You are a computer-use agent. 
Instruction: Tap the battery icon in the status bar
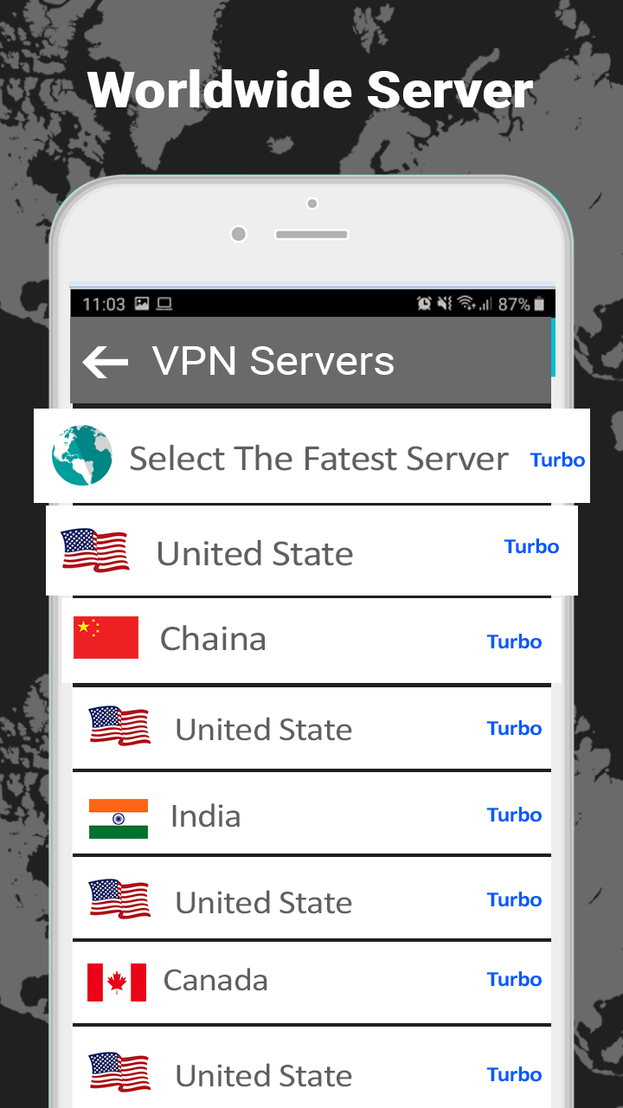(x=539, y=304)
